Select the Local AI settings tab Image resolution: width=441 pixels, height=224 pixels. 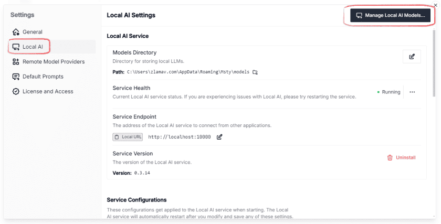pos(33,47)
